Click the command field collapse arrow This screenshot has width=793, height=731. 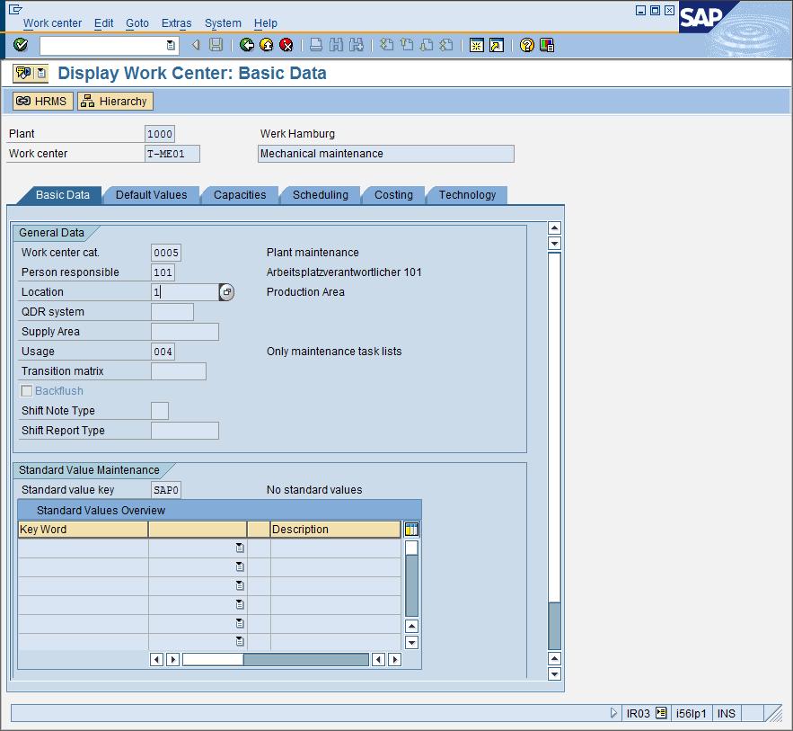[196, 45]
